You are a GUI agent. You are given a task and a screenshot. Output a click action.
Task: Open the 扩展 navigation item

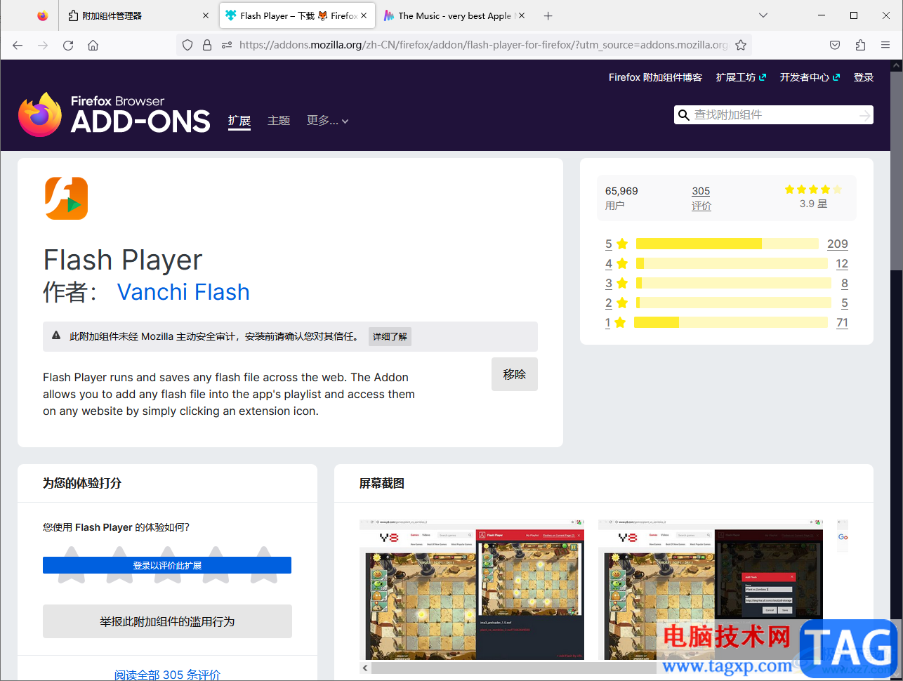pyautogui.click(x=239, y=121)
